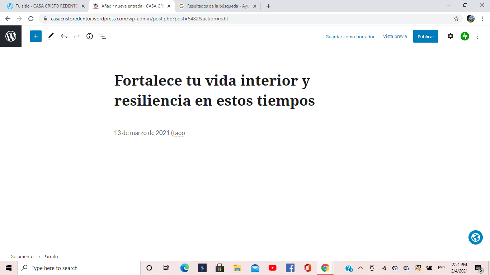
Task: Toggle the settings sidebar gear icon
Action: click(x=451, y=36)
